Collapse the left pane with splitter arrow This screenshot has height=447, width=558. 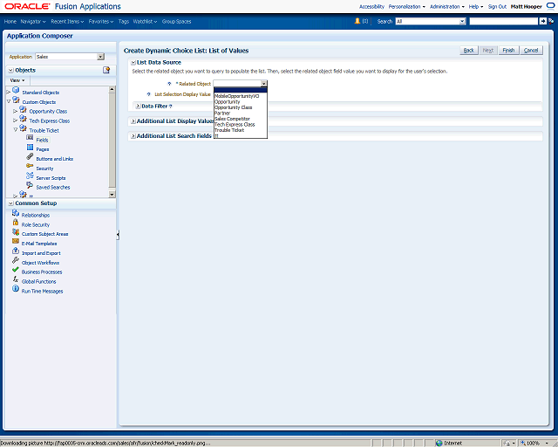click(118, 235)
